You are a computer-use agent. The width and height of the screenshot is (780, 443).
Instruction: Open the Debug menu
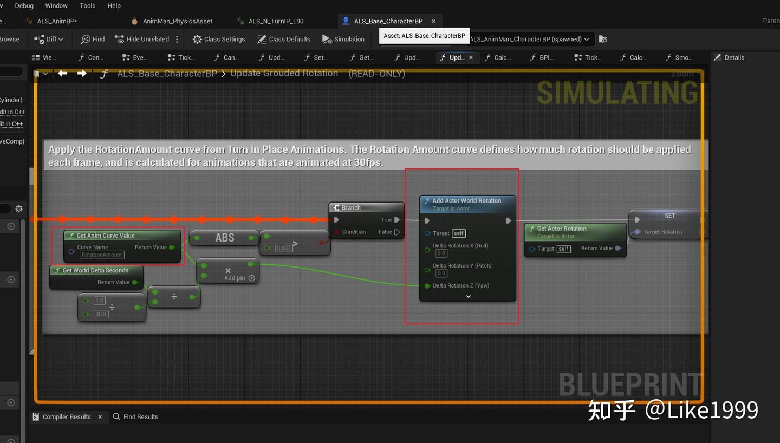(24, 5)
